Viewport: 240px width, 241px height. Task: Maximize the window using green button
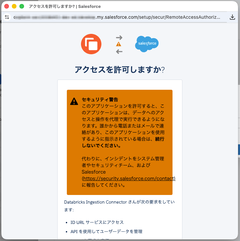click(22, 6)
